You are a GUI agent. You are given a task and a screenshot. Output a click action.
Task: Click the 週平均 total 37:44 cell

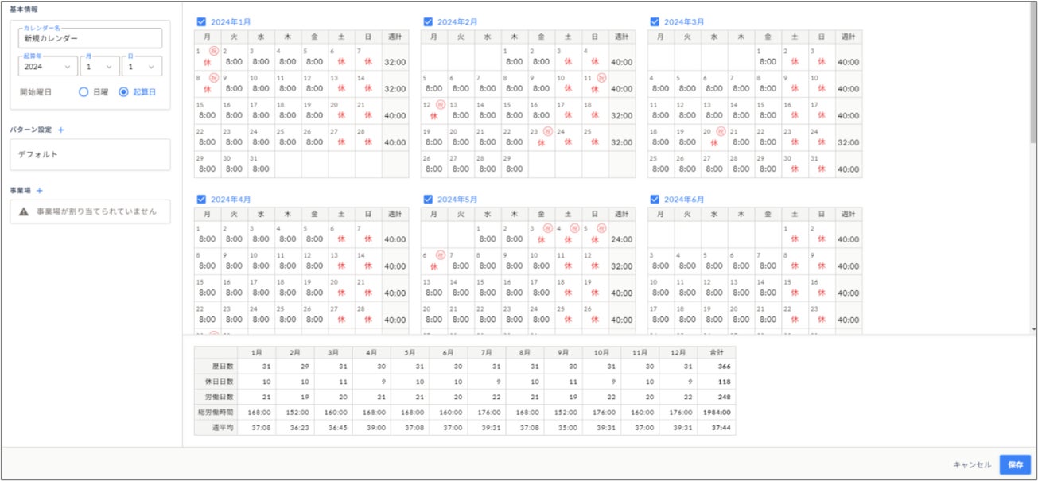717,427
